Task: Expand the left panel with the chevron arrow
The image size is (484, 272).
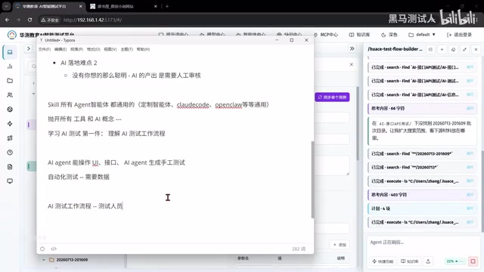Action: point(29,48)
